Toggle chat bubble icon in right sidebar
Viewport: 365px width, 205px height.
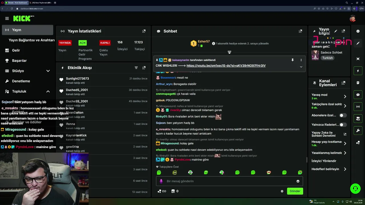point(358,95)
